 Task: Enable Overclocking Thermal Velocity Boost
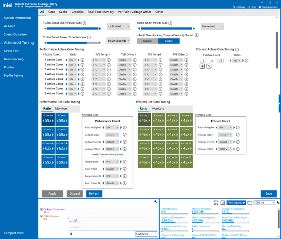169,41
